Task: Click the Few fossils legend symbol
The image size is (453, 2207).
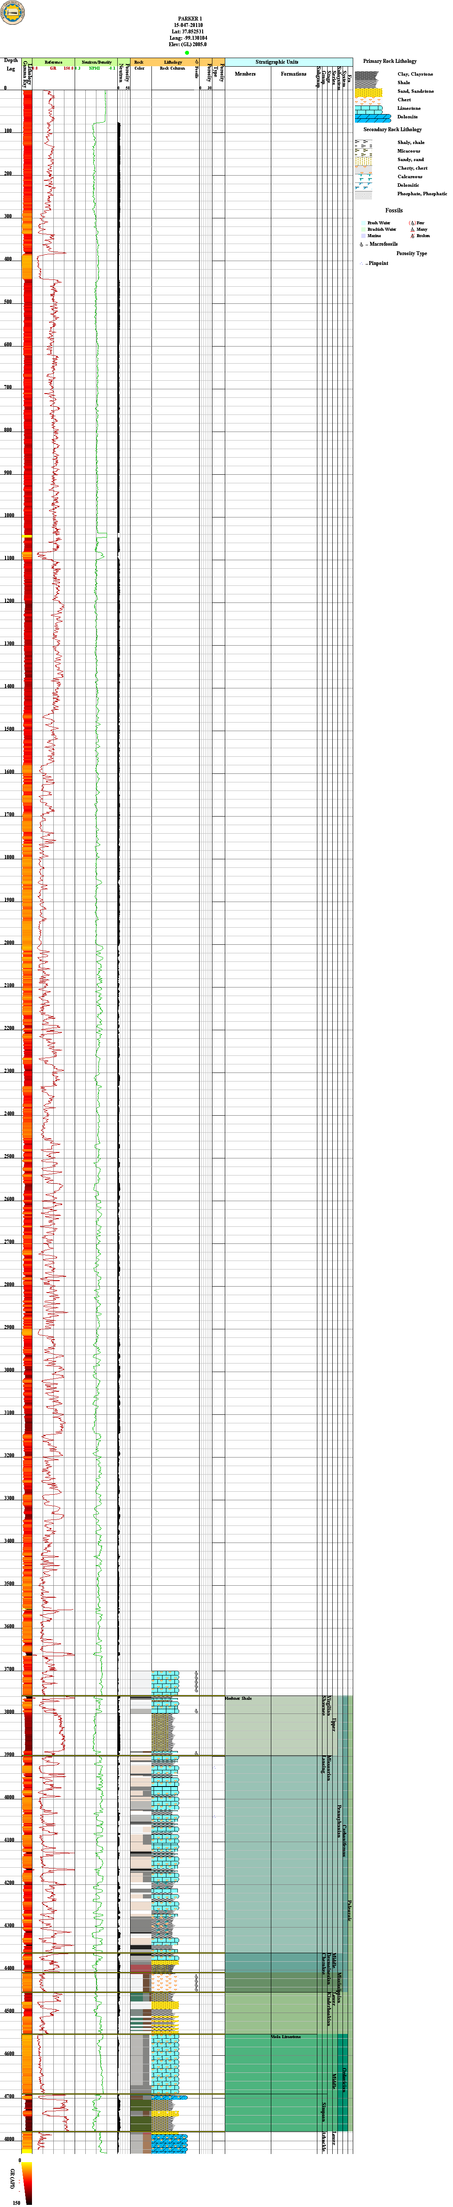Action: 413,223
